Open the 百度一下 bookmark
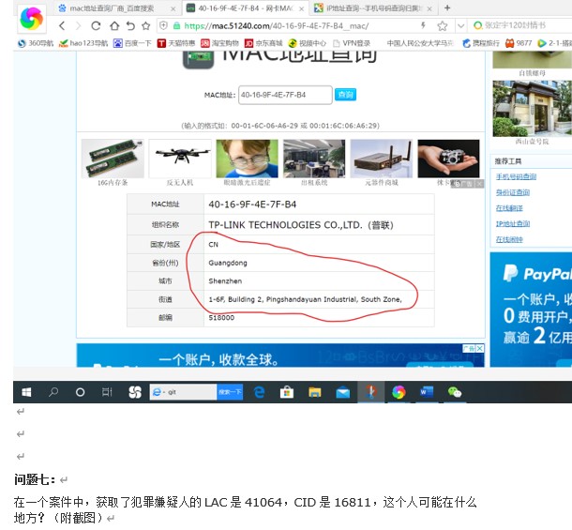 click(x=132, y=43)
